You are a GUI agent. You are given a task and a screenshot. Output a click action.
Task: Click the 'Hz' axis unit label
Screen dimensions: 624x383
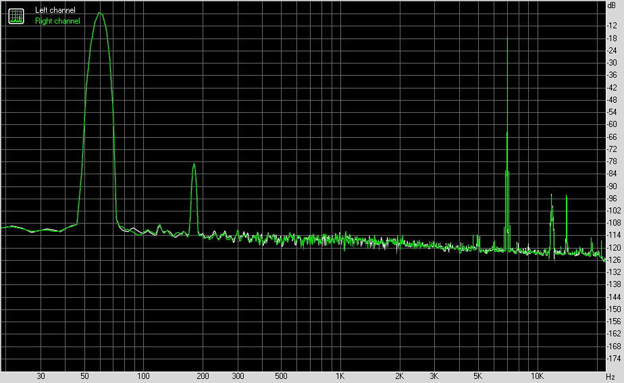[x=610, y=376]
